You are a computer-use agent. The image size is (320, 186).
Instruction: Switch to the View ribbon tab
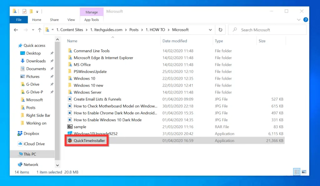tap(71, 20)
